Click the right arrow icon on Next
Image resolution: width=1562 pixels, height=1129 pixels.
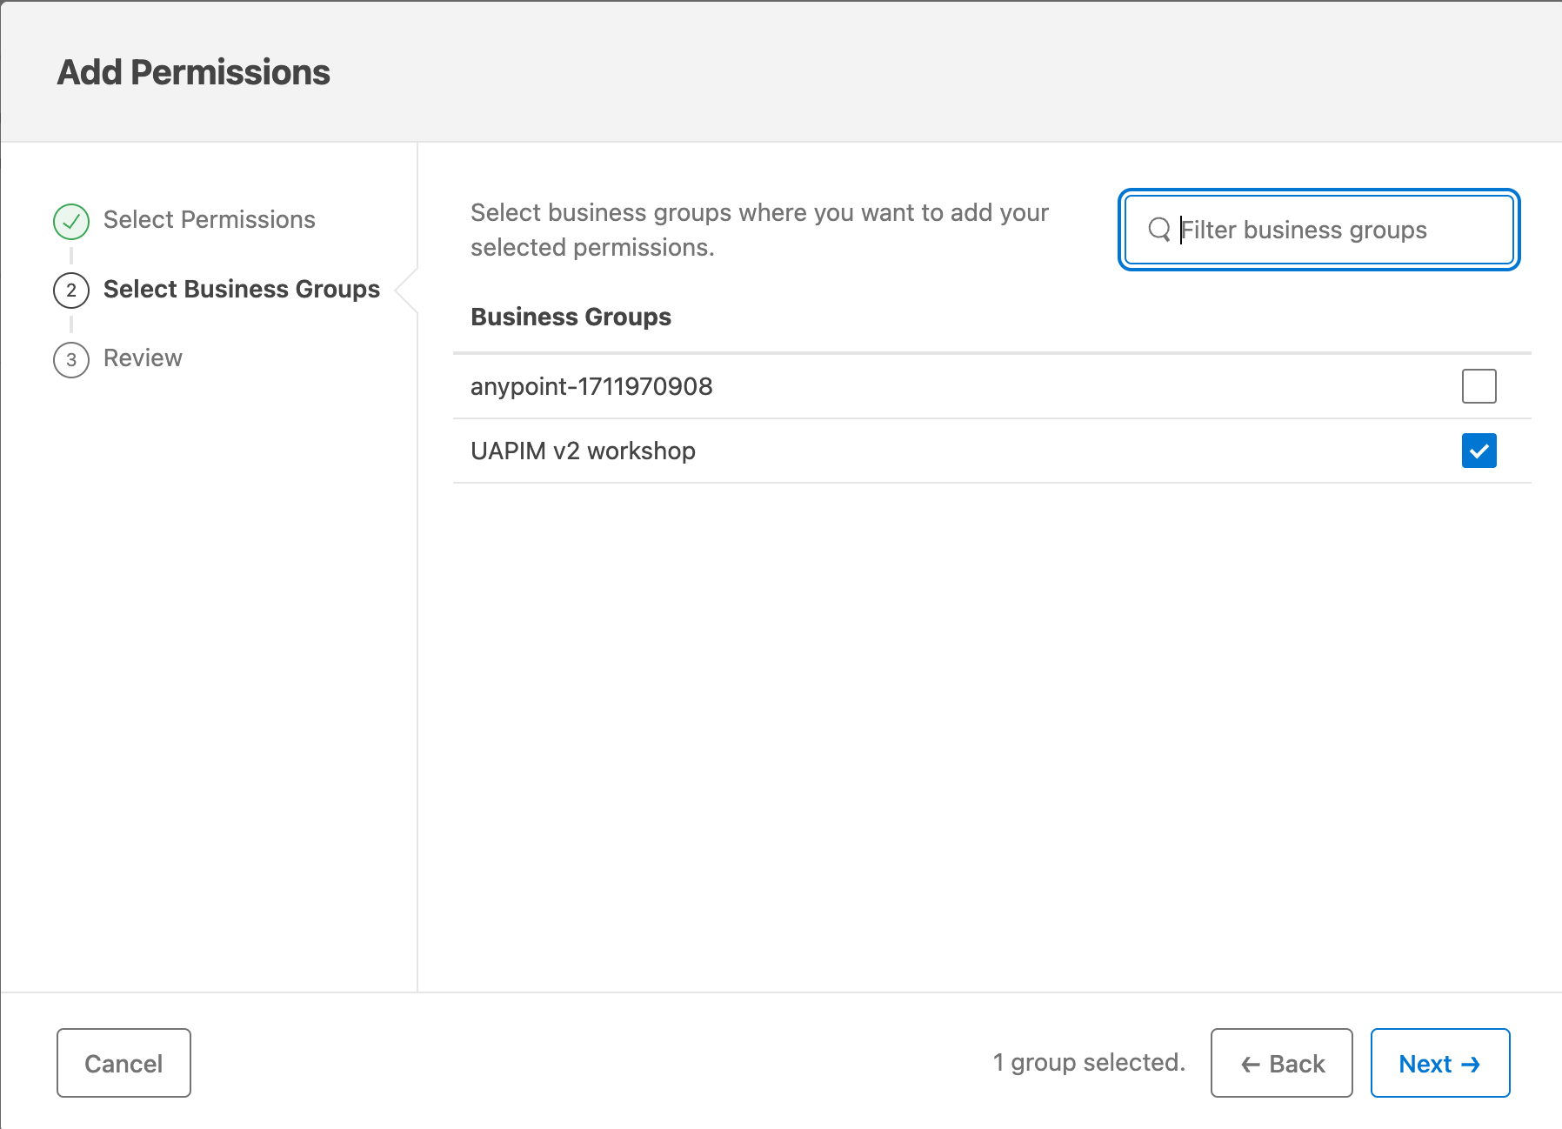click(1471, 1065)
